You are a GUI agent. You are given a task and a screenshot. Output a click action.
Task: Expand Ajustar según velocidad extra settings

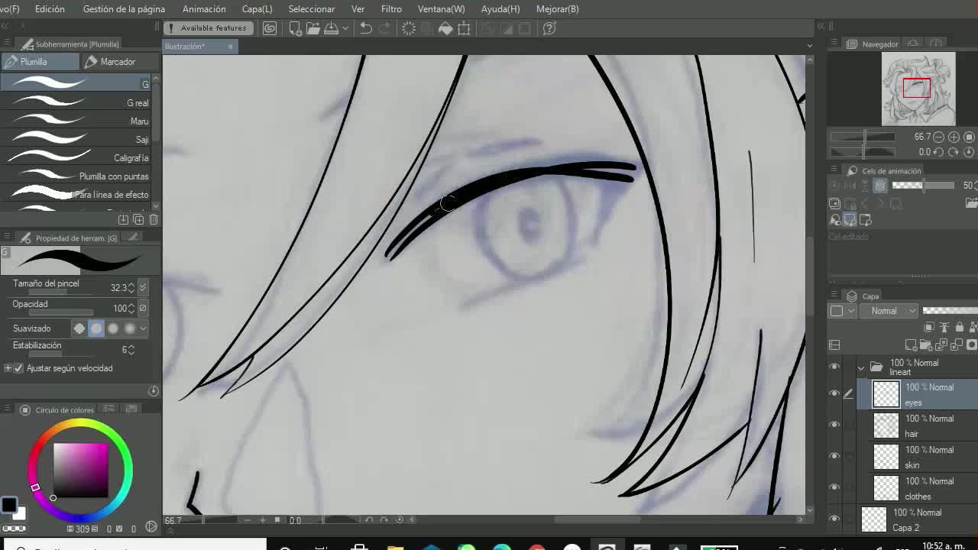click(x=8, y=368)
